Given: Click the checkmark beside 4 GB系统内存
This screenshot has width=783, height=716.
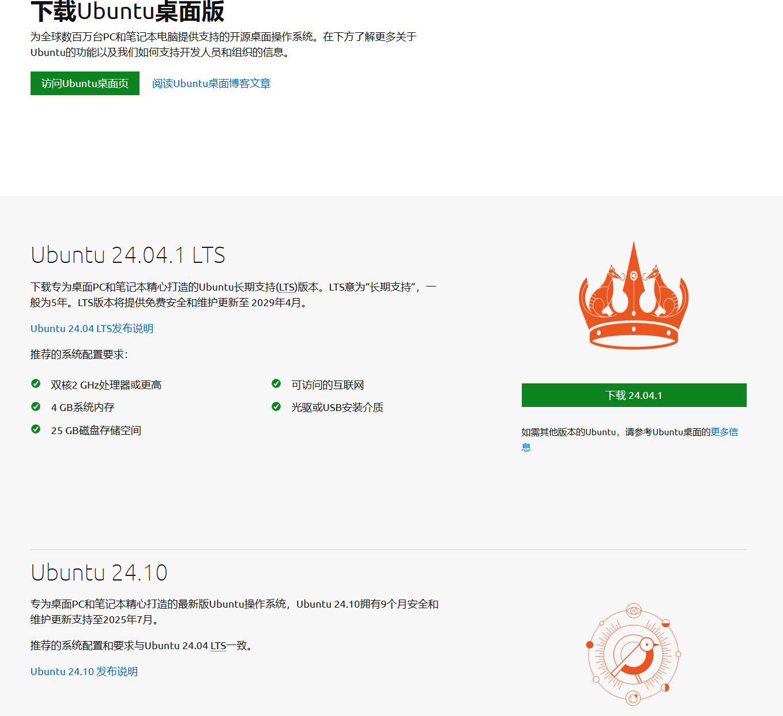Looking at the screenshot, I should (36, 407).
